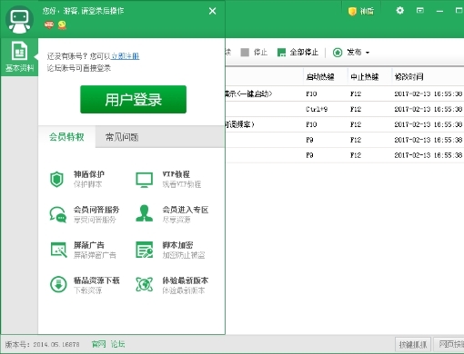Click the 发布 publish icon

click(338, 53)
